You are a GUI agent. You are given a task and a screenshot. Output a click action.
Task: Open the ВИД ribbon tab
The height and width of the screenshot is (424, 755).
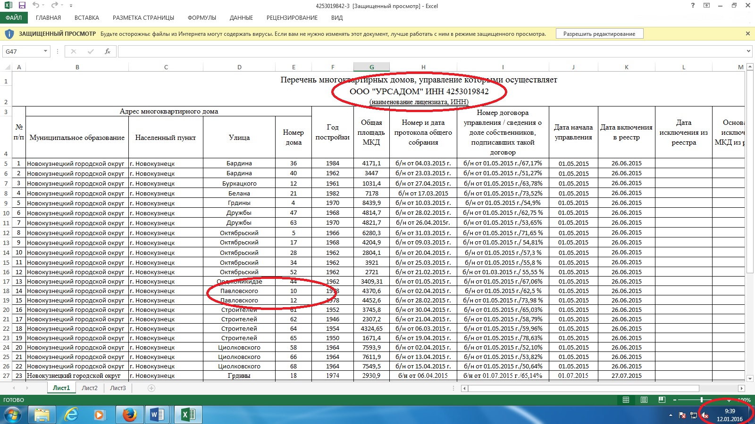tap(337, 18)
